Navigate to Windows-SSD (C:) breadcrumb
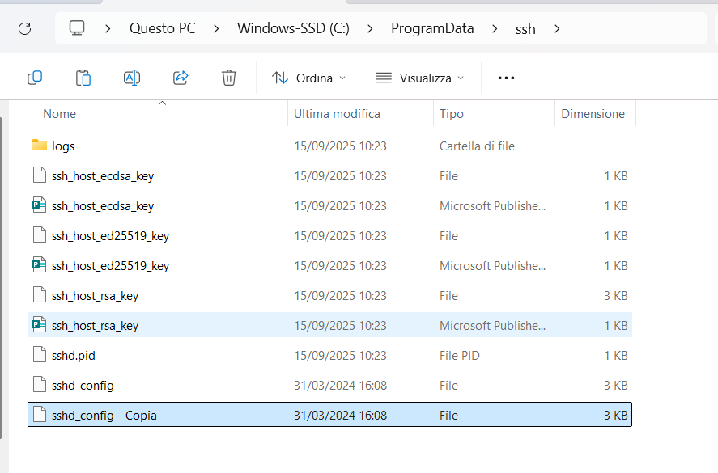Screen dimensions: 718x473 pyautogui.click(x=293, y=28)
